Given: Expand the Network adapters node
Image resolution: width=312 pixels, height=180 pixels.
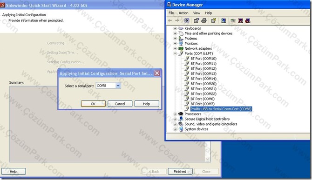Looking at the screenshot, I should tap(175, 48).
